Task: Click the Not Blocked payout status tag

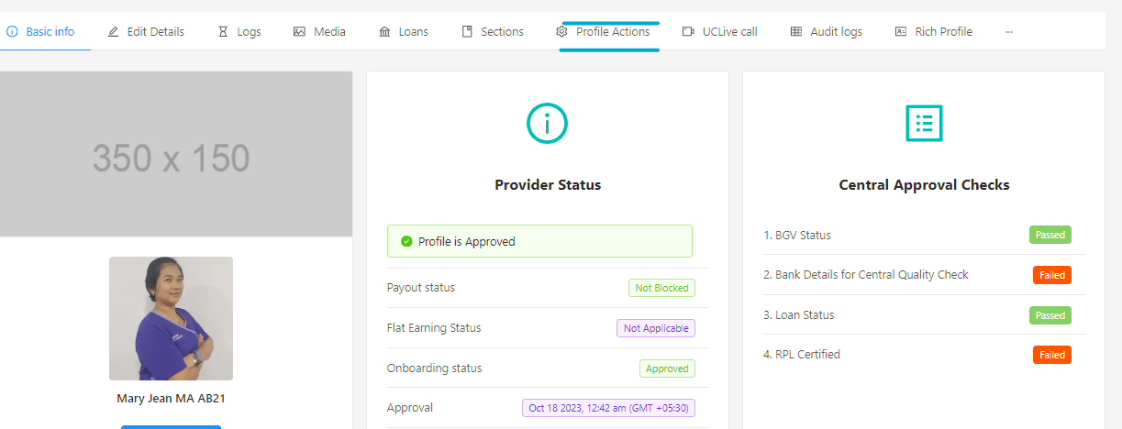Action: point(661,288)
